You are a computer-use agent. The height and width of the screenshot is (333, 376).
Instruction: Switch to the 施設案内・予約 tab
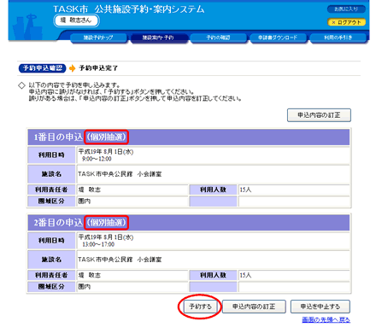click(158, 38)
